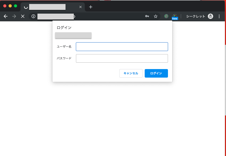Bookmark this page with the star
Screen dimensions: 226x156
click(156, 17)
